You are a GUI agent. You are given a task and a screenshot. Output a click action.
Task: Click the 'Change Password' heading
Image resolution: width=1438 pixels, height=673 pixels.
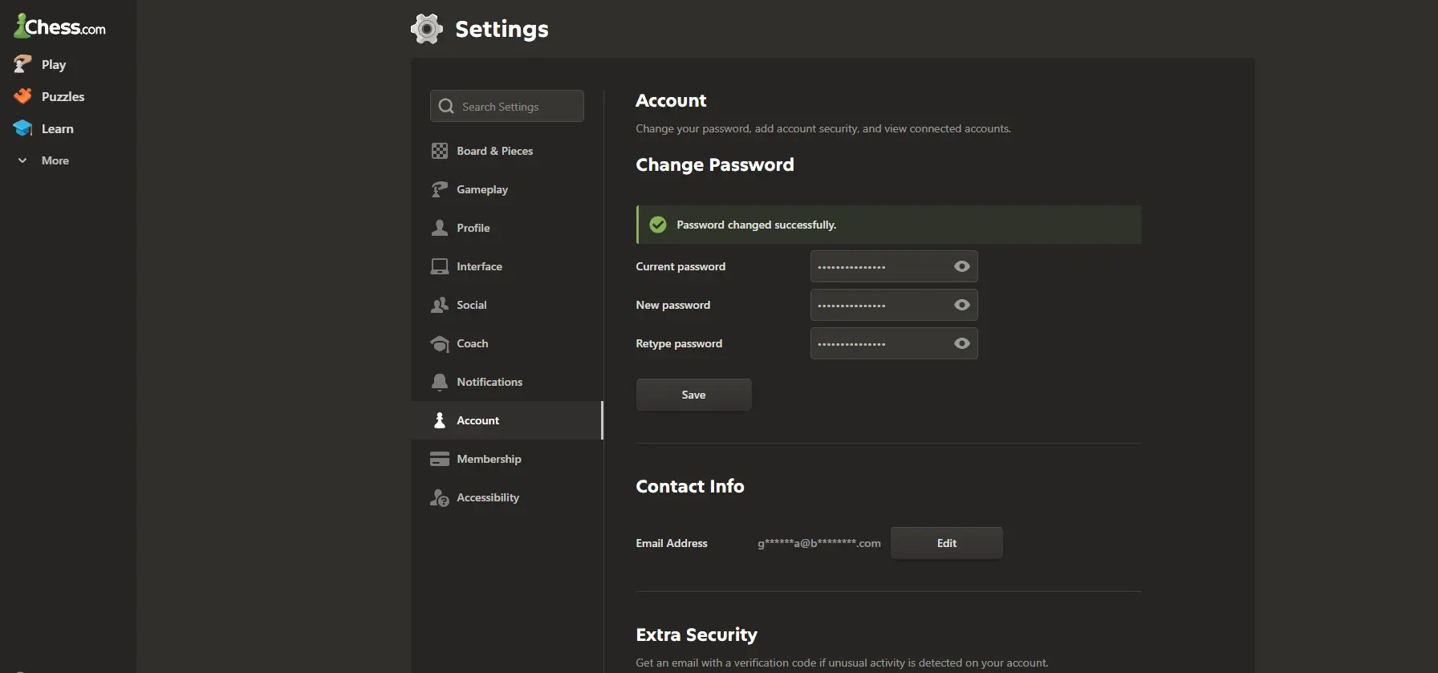(715, 164)
